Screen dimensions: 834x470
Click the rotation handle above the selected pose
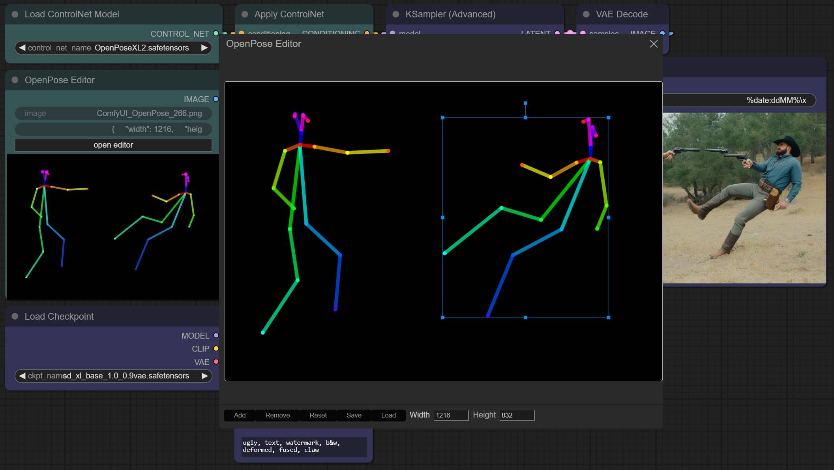(525, 103)
